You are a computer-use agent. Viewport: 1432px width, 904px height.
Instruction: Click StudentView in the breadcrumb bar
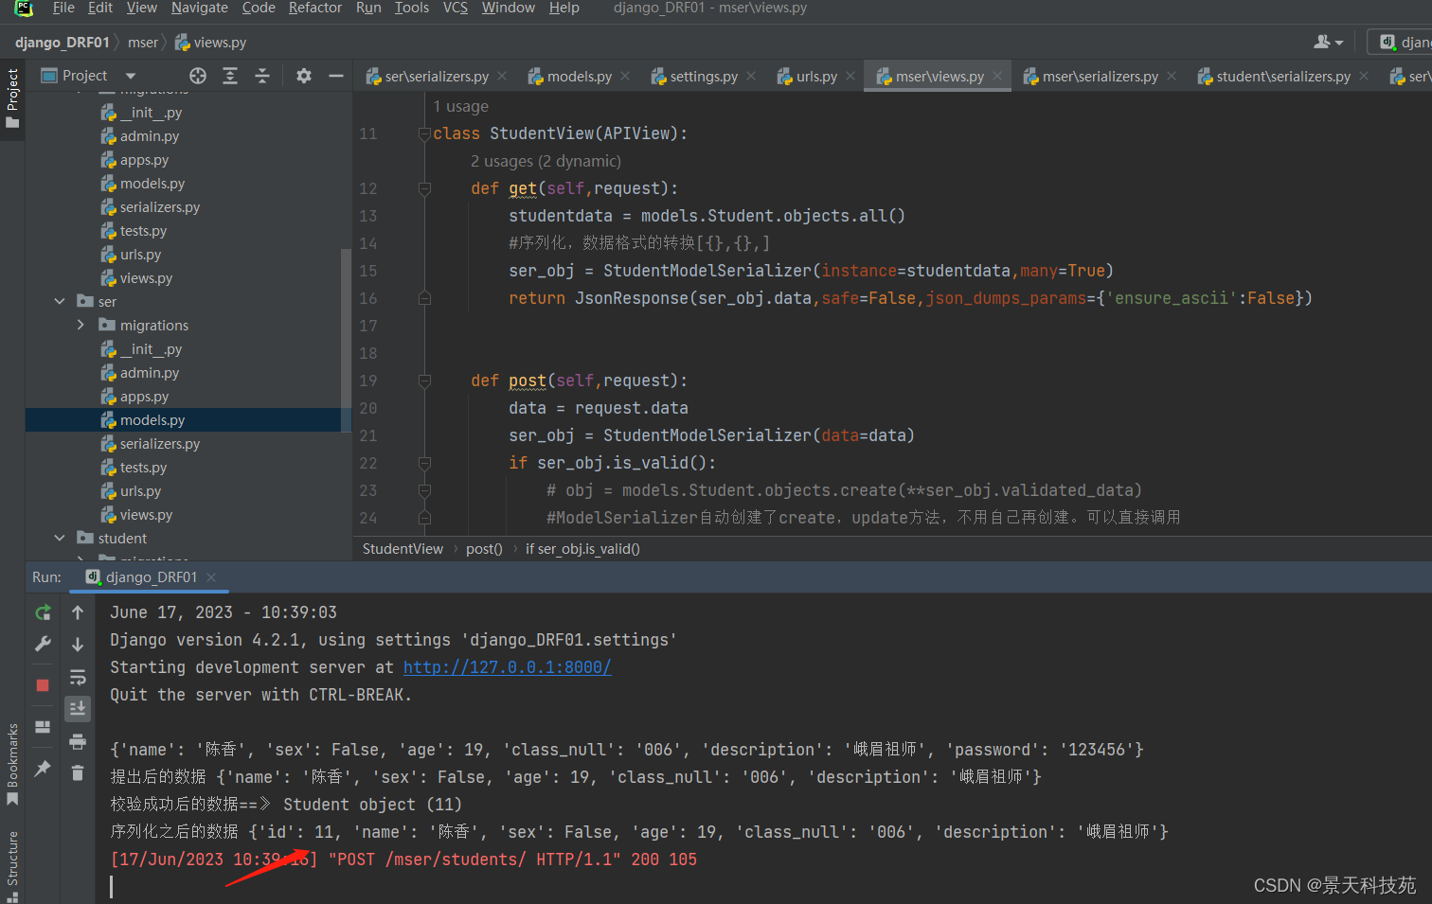[403, 549]
